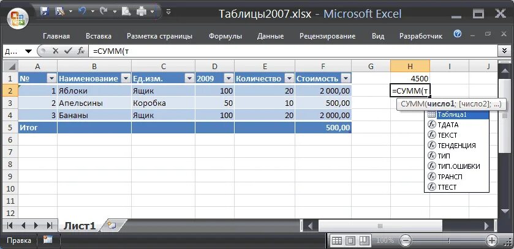
Task: Open the Главная ribbon tab
Action: click(56, 36)
